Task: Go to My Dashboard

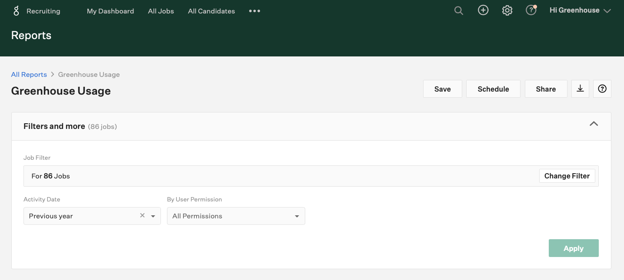Action: [110, 11]
